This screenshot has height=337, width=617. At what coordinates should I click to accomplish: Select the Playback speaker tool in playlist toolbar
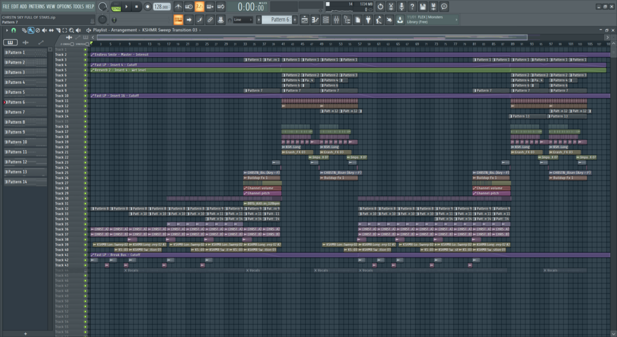pyautogui.click(x=79, y=30)
